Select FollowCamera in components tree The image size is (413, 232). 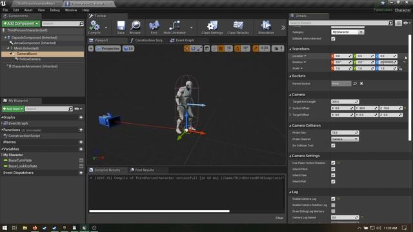tap(30, 59)
